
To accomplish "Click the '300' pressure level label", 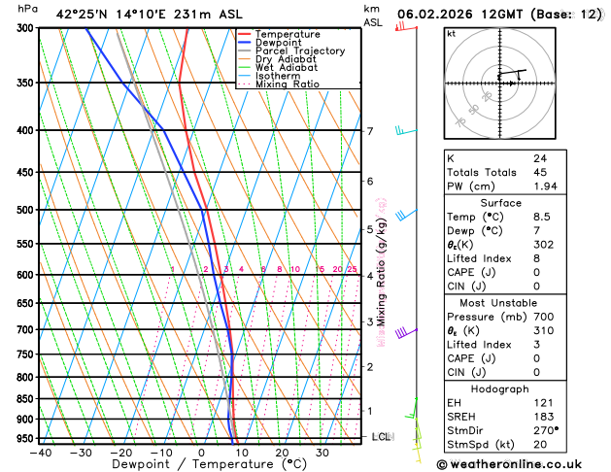I will tap(27, 28).
